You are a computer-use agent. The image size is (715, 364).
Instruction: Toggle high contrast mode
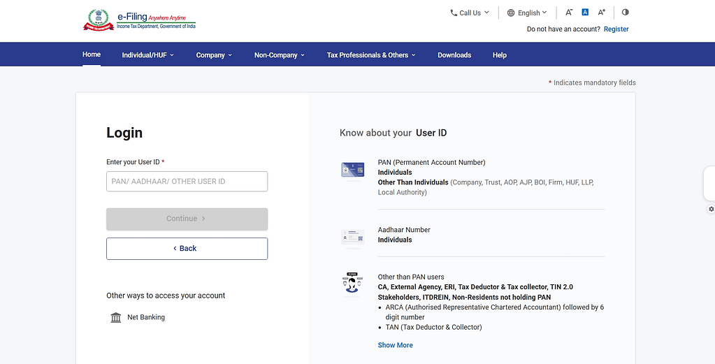click(x=625, y=13)
